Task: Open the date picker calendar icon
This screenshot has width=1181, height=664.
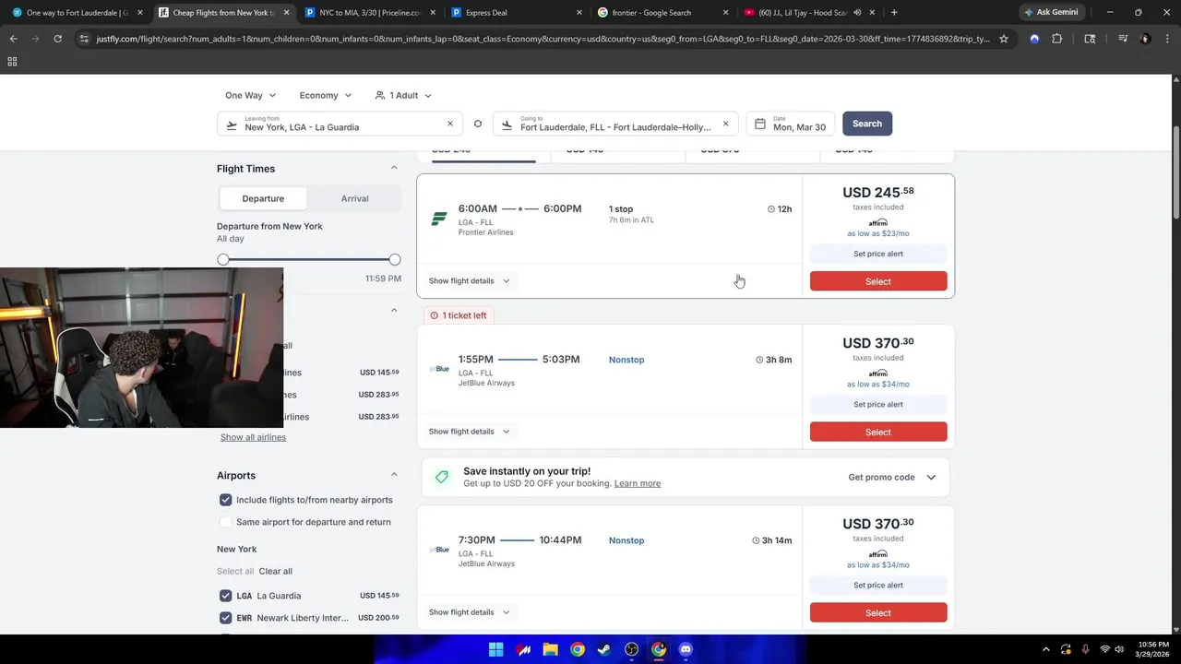Action: coord(760,124)
